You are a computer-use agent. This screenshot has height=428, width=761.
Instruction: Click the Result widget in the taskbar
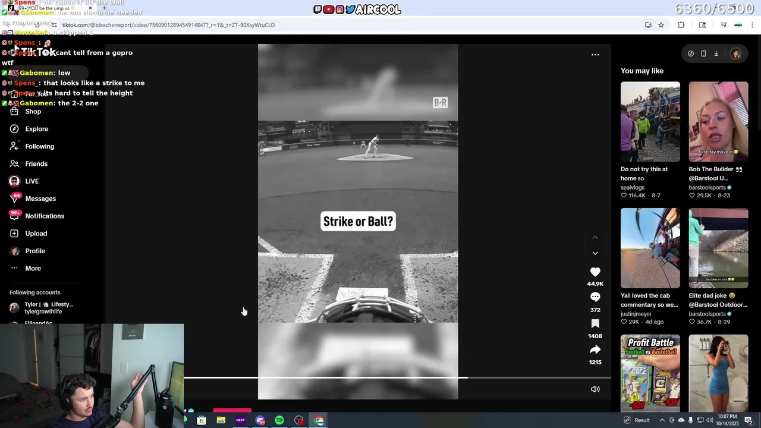636,420
